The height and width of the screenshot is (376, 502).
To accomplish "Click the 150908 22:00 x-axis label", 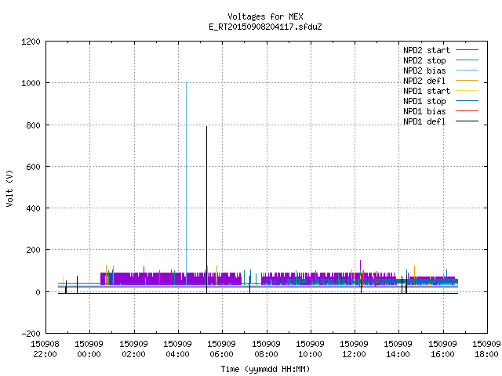I will (45, 349).
